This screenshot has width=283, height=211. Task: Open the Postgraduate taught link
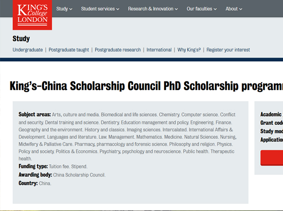tap(69, 50)
